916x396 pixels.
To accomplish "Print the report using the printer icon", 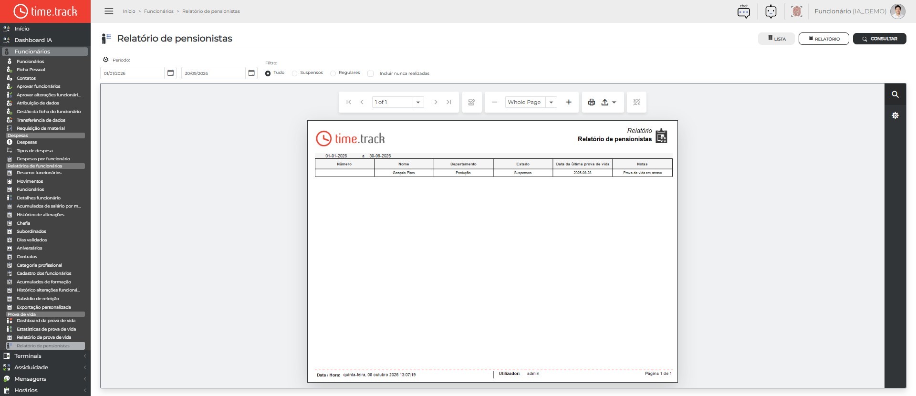I will [592, 102].
